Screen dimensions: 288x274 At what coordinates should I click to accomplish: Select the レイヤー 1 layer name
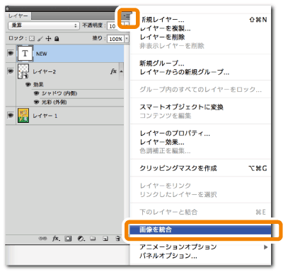(x=45, y=116)
